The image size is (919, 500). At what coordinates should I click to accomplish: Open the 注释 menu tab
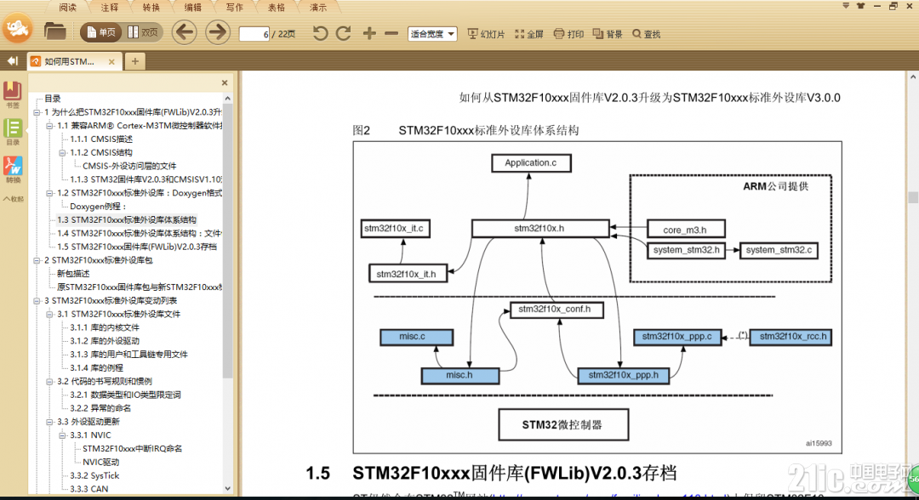pos(109,8)
